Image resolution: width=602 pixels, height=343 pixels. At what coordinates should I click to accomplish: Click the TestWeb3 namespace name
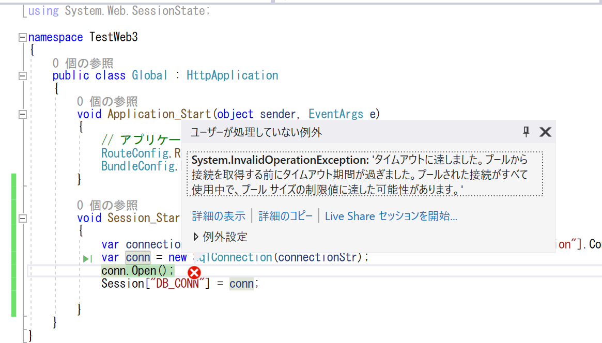click(114, 37)
